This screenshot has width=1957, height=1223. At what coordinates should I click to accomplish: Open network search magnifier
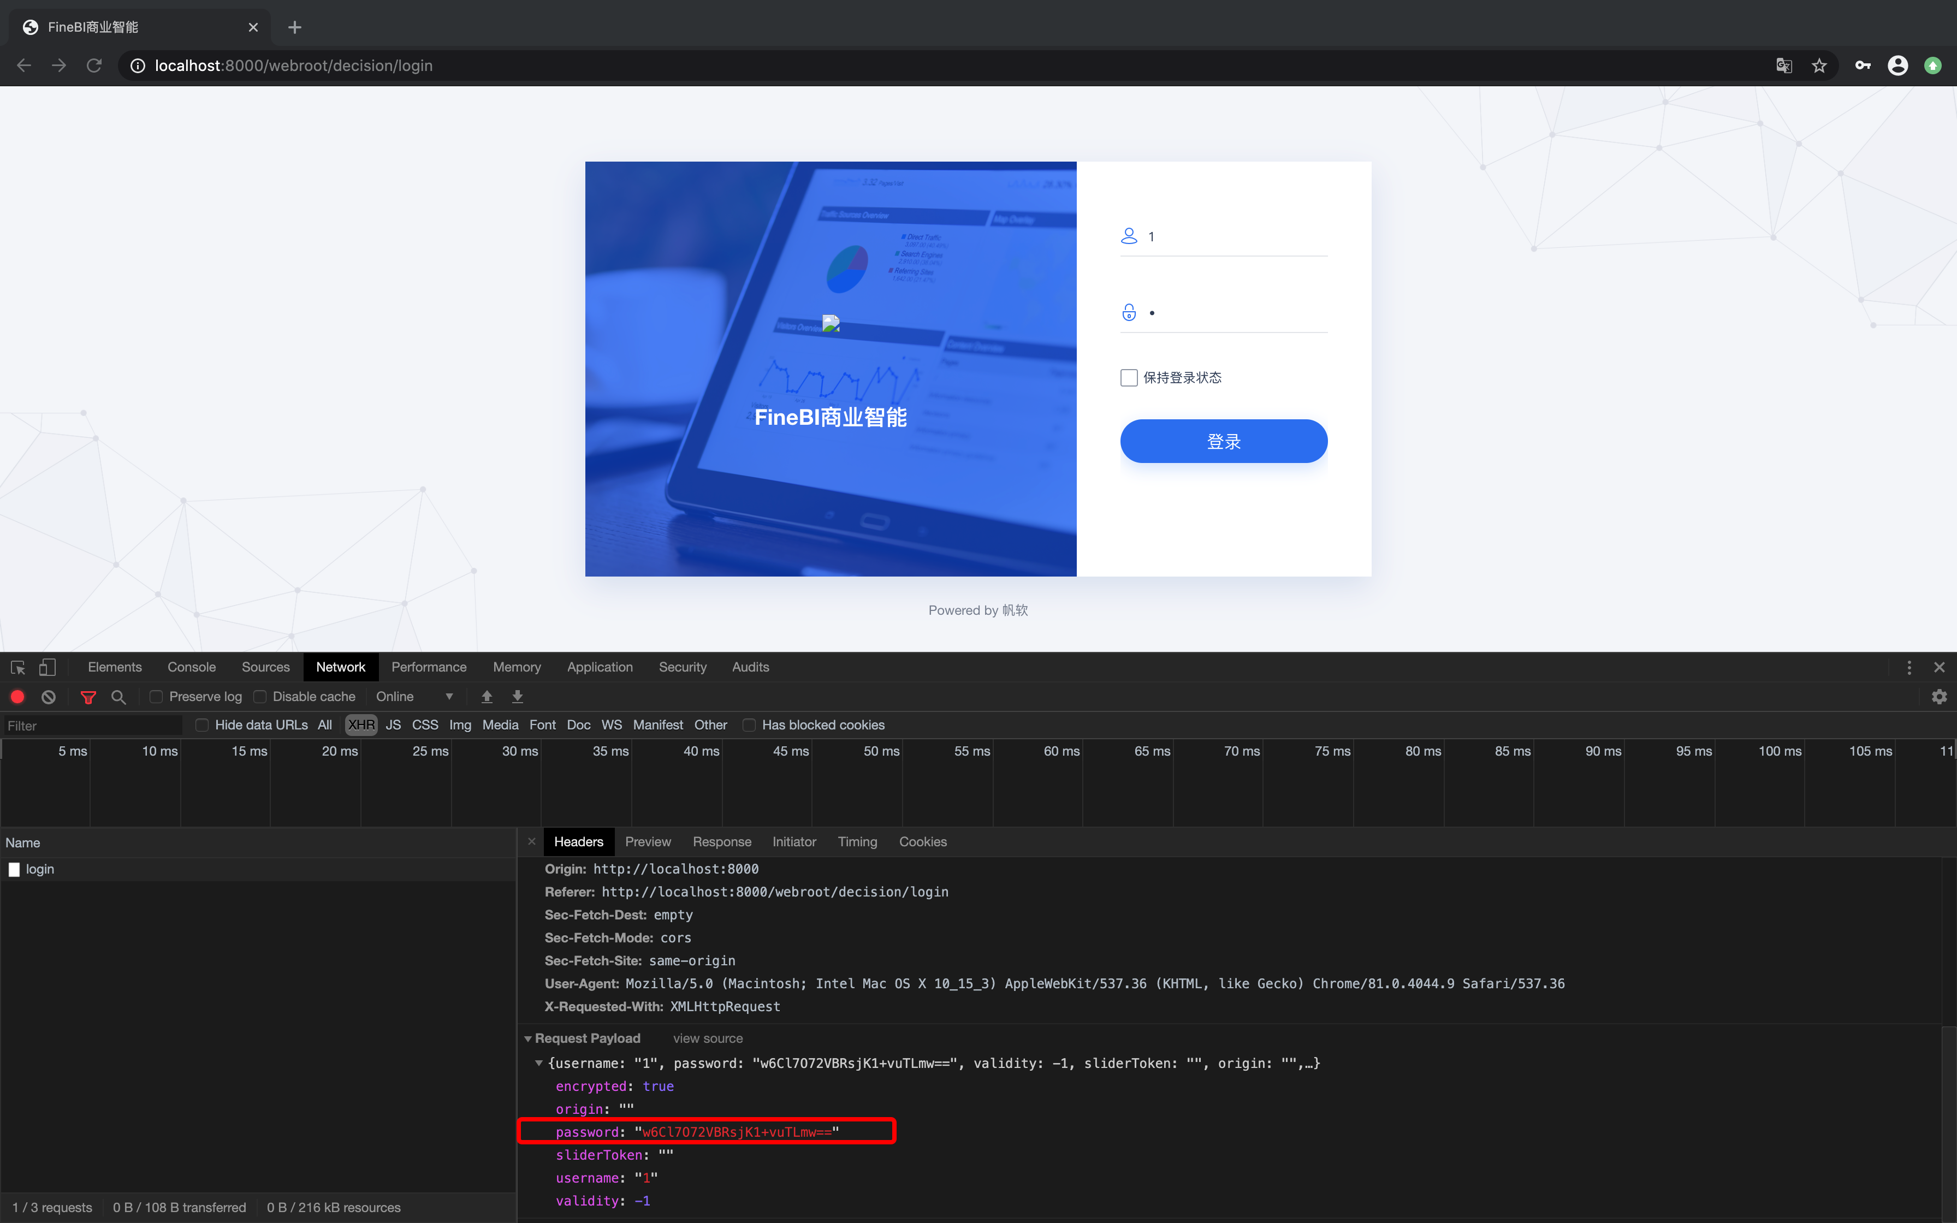[x=118, y=697]
